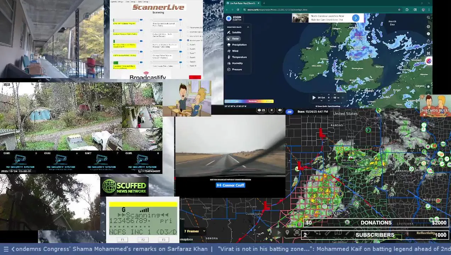Play the Zoom Earth radar animation
451x255 pixels.
click(314, 97)
